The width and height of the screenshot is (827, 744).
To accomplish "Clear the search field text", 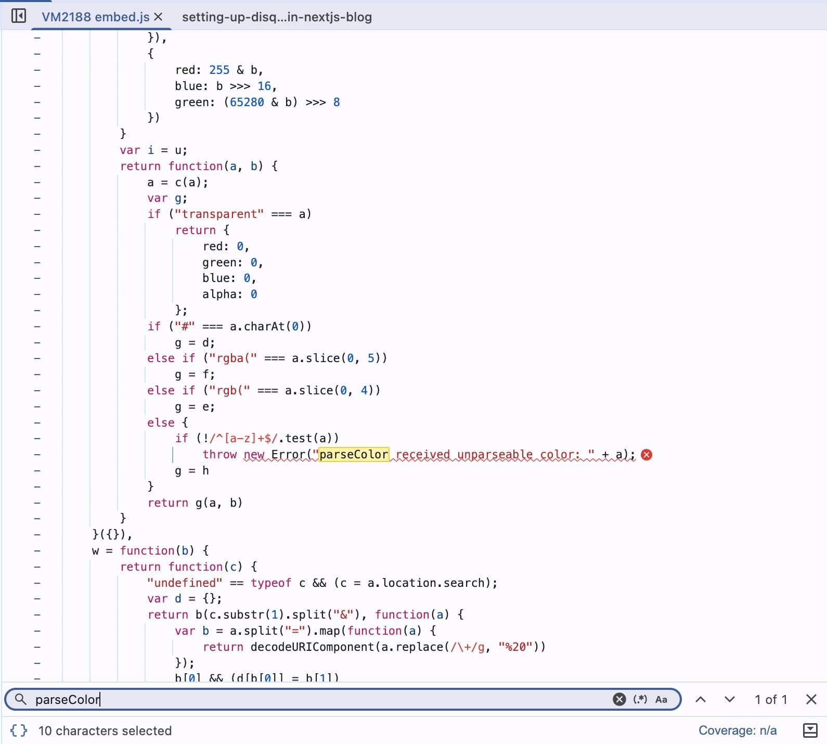I will coord(619,699).
